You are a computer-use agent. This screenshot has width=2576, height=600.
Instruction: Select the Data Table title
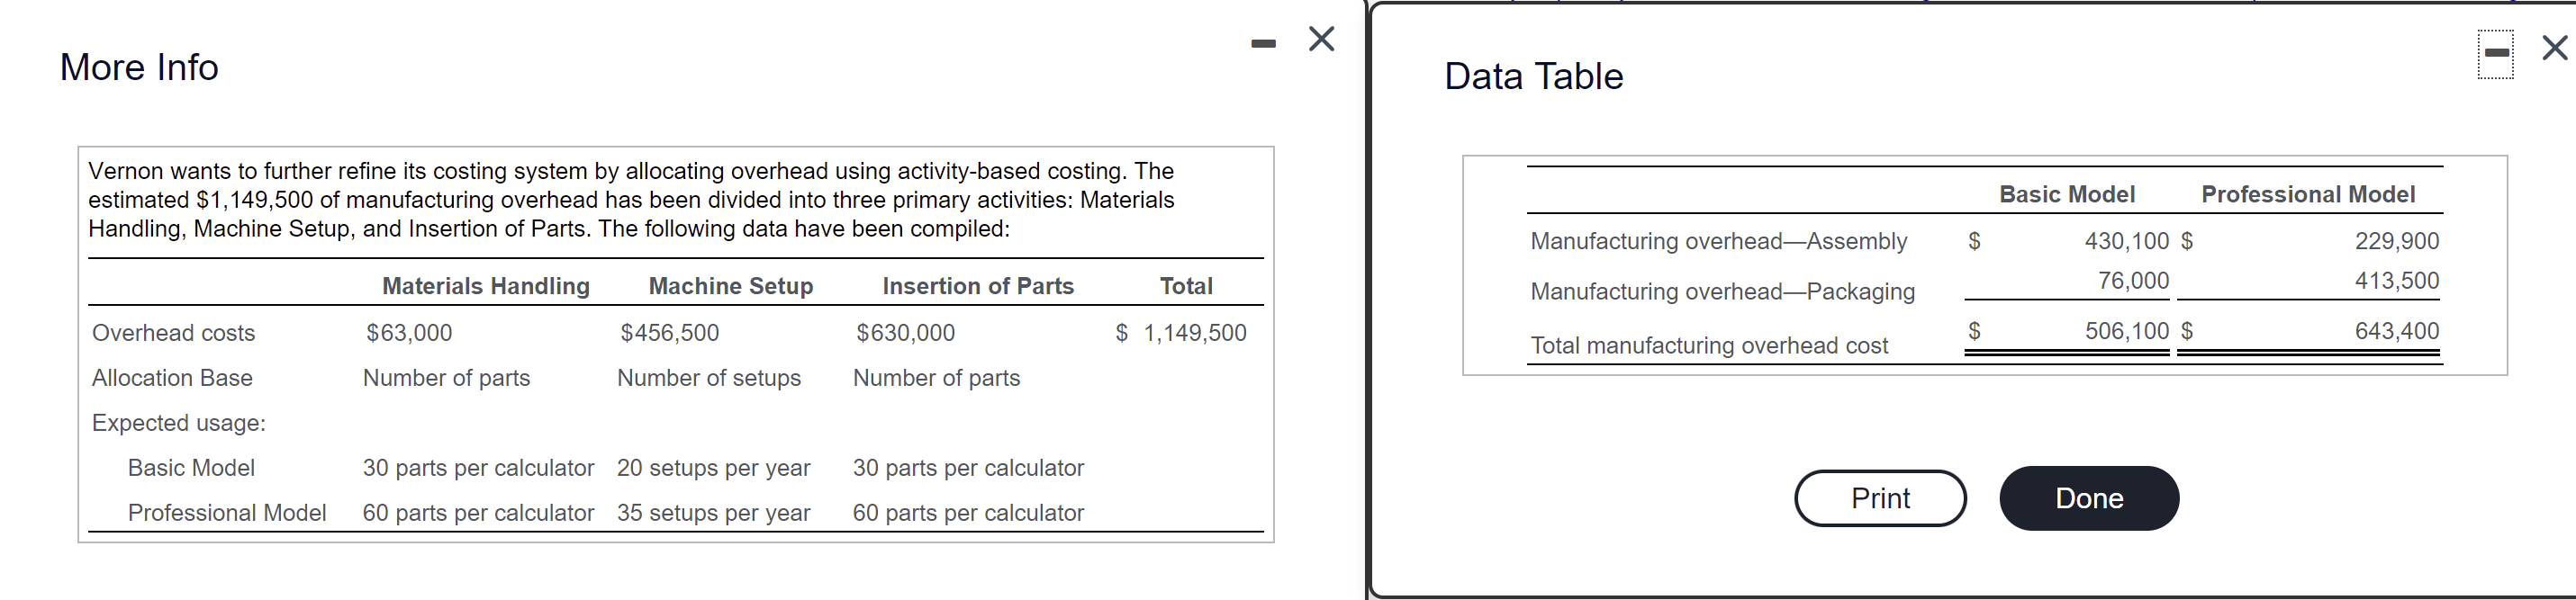click(x=1533, y=75)
